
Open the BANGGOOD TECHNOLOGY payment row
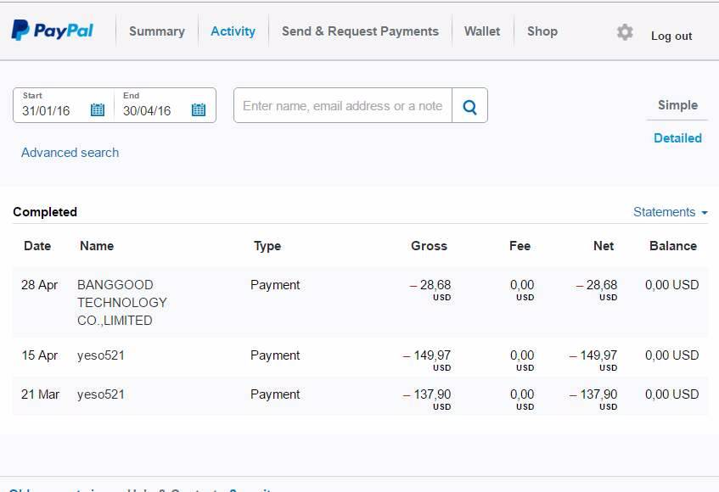tap(122, 302)
